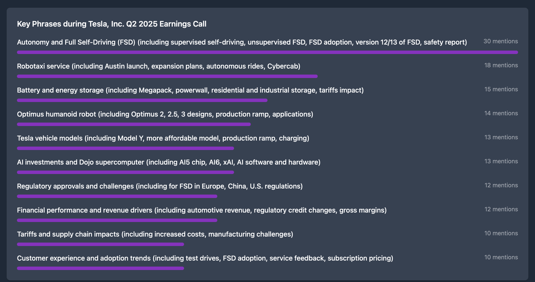The width and height of the screenshot is (535, 282).
Task: Click the 30 mentions count
Action: click(500, 41)
